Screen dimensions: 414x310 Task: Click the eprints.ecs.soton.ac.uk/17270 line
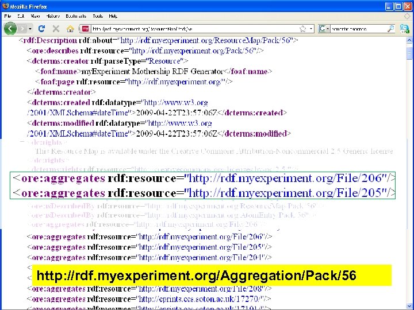point(149,299)
